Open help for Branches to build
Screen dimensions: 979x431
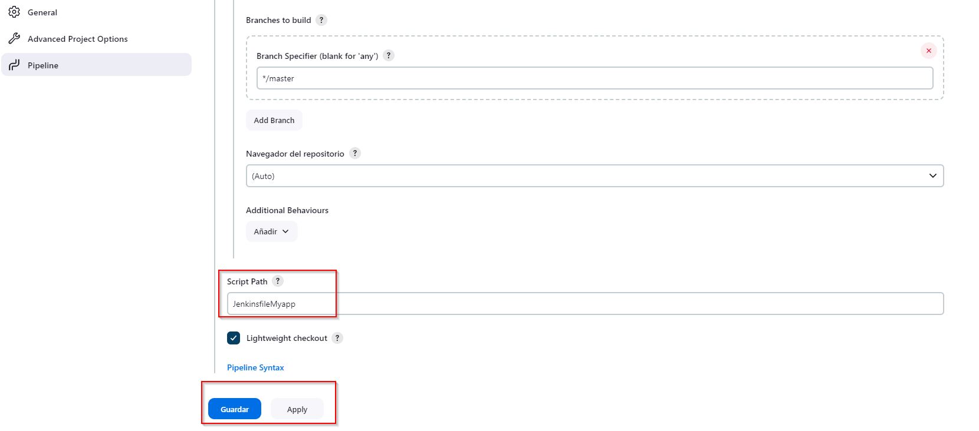[x=321, y=20]
